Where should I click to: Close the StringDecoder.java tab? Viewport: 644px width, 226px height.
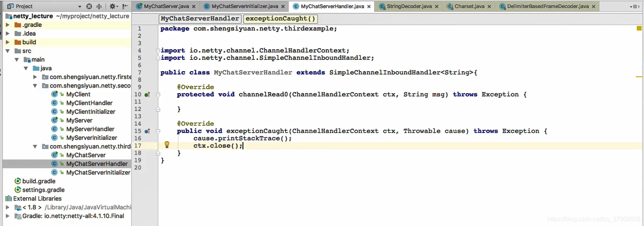(437, 6)
